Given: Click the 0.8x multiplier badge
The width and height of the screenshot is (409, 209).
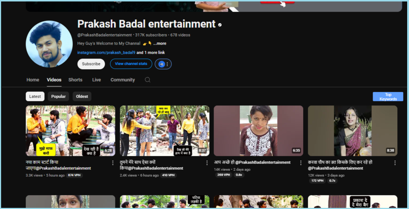Looking at the screenshot, I should tap(239, 175).
